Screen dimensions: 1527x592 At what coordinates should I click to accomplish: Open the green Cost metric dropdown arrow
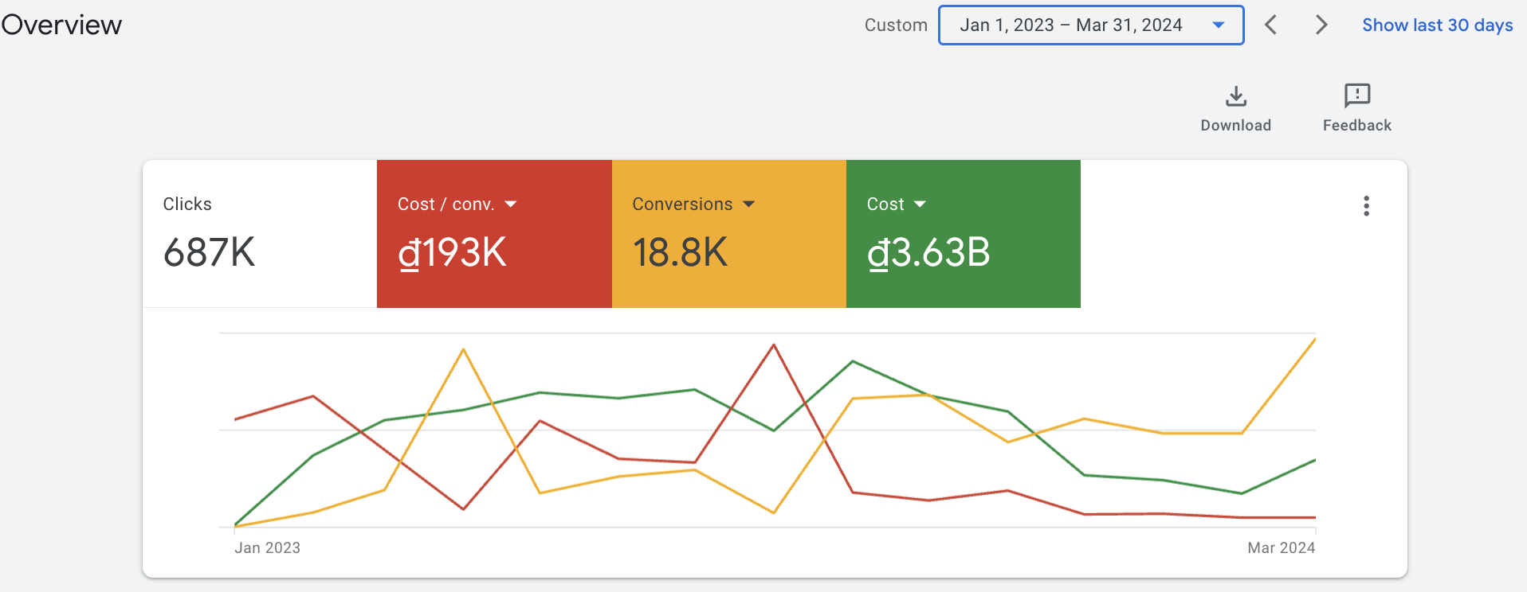tap(920, 204)
